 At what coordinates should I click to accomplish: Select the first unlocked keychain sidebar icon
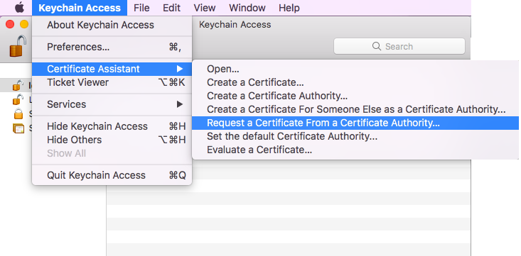[18, 85]
